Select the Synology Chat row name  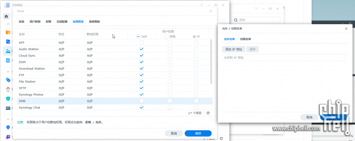(x=29, y=108)
